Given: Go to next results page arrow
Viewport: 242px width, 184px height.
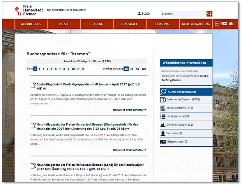Looking at the screenshot, I should (x=78, y=69).
